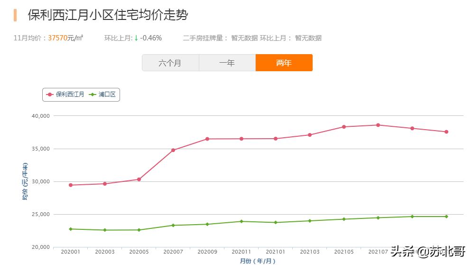Click the 浦口区 point at 202107
Viewport: 473px width, 265px height.
click(378, 218)
